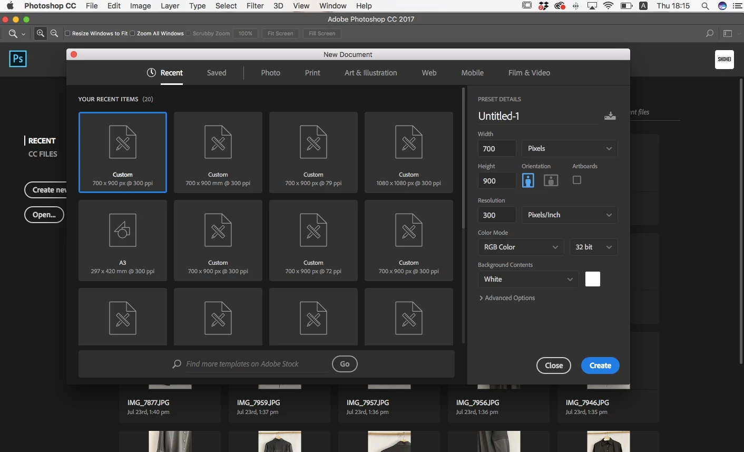Click the SHOHEI profile badge
This screenshot has width=744, height=452.
point(725,59)
